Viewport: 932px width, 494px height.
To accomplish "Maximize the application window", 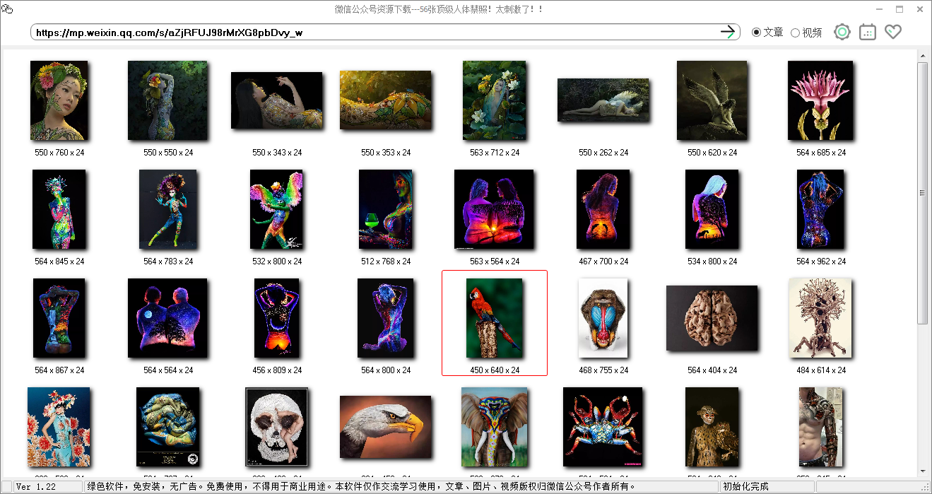I will pos(899,9).
